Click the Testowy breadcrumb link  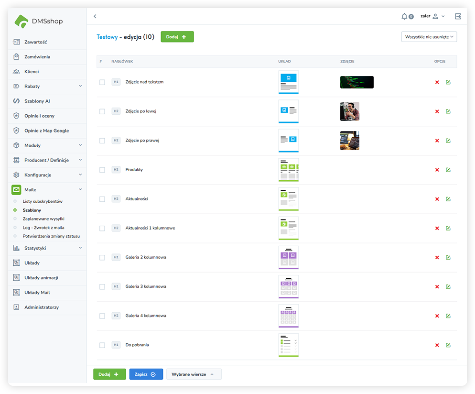(107, 37)
